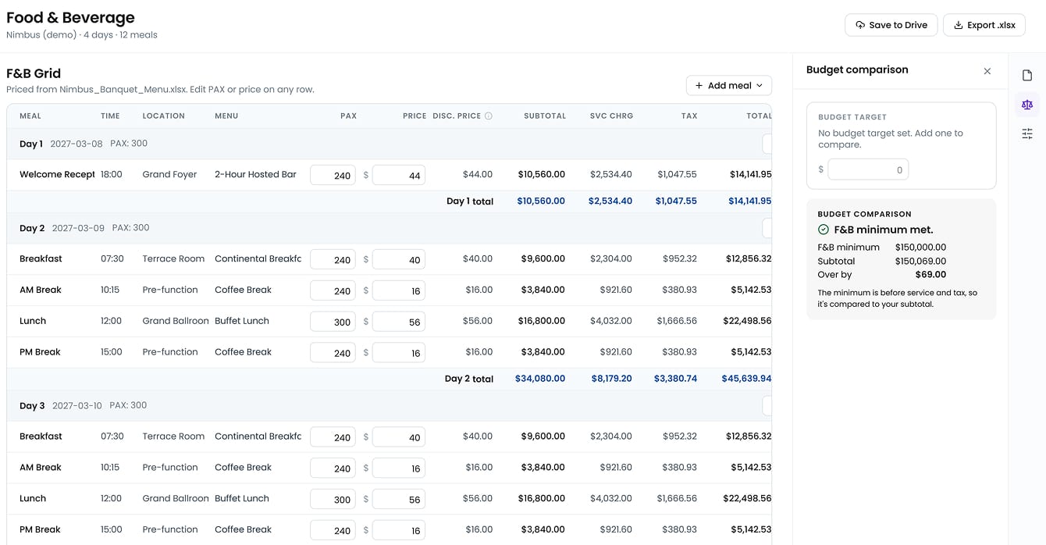This screenshot has width=1046, height=545.
Task: Click the budget target amount field
Action: [868, 169]
